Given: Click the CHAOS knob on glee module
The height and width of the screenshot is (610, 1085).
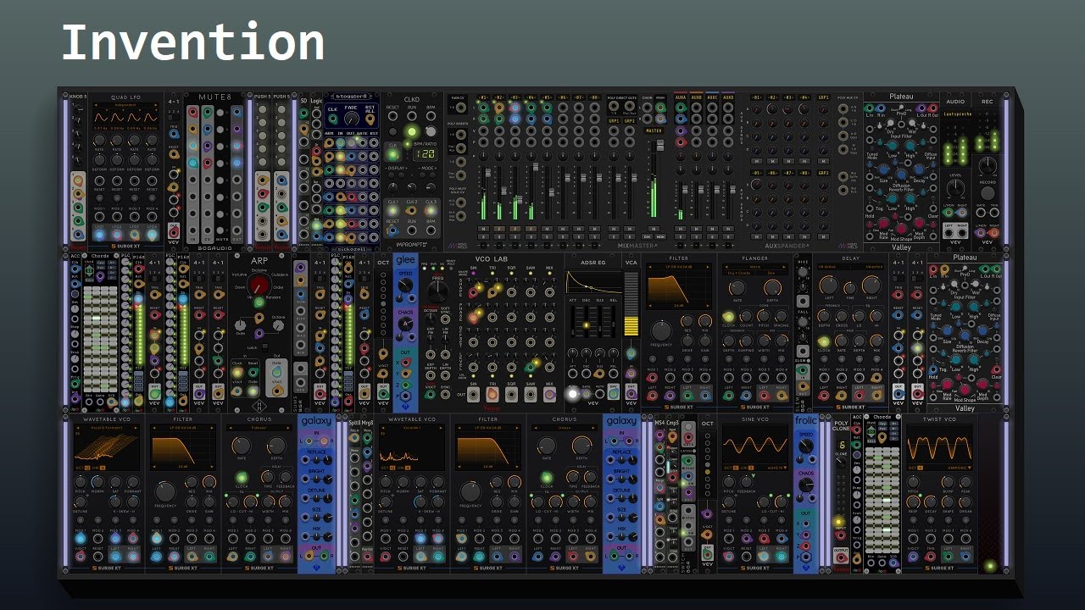Looking at the screenshot, I should (x=406, y=324).
